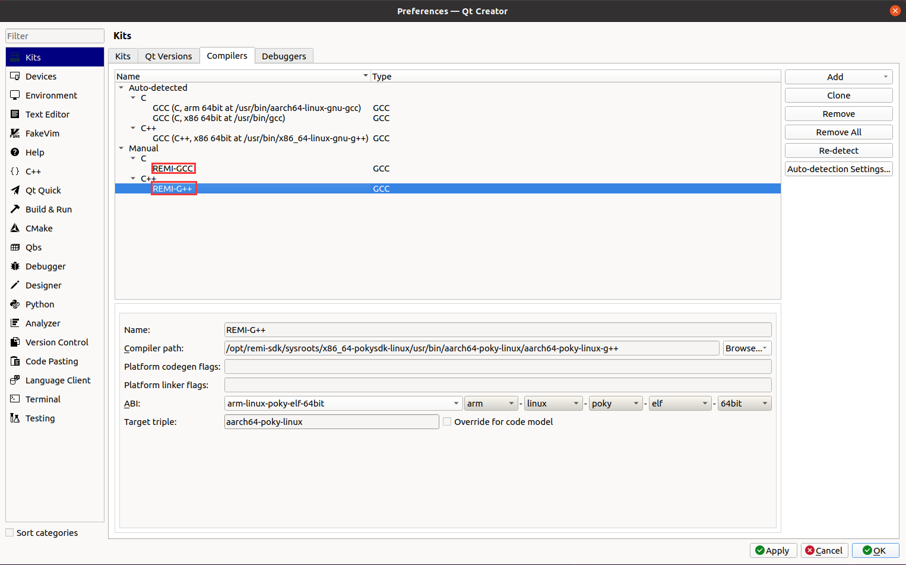Switch to the Kits tab
The height and width of the screenshot is (565, 906).
123,56
